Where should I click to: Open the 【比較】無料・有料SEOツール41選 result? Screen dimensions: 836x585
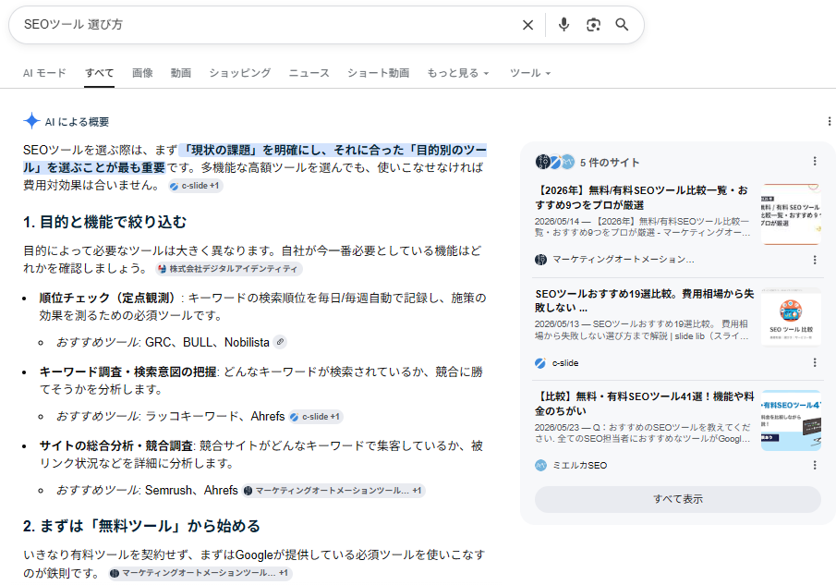point(644,404)
